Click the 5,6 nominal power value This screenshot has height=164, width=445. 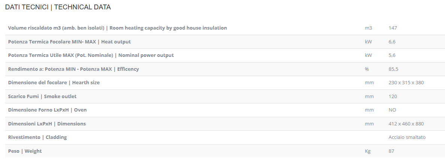[392, 55]
